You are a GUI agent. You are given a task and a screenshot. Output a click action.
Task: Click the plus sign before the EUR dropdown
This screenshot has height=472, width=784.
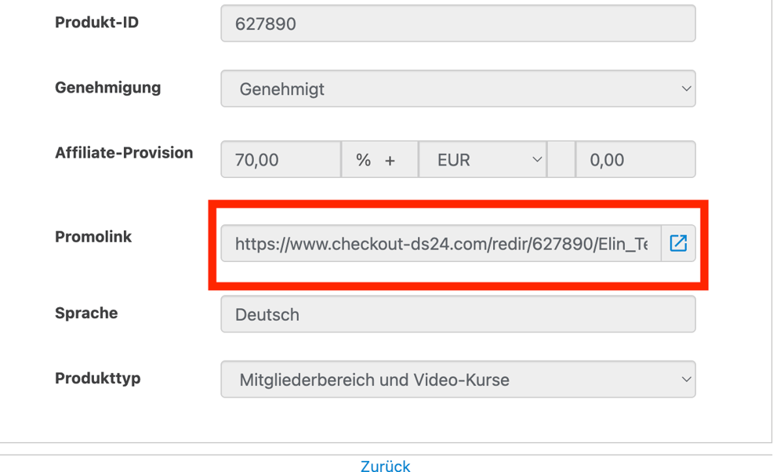click(x=390, y=160)
